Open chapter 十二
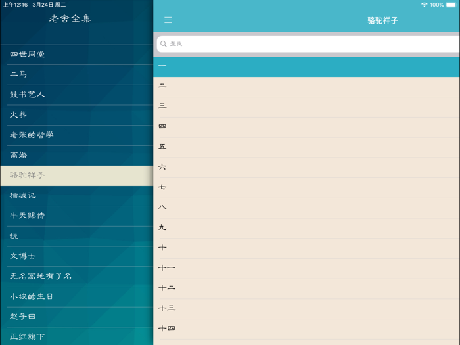Viewport: 460px width, 345px height. coord(307,288)
